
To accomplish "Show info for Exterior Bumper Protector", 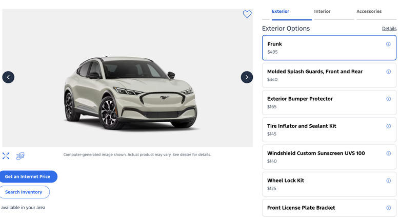I will click(388, 99).
